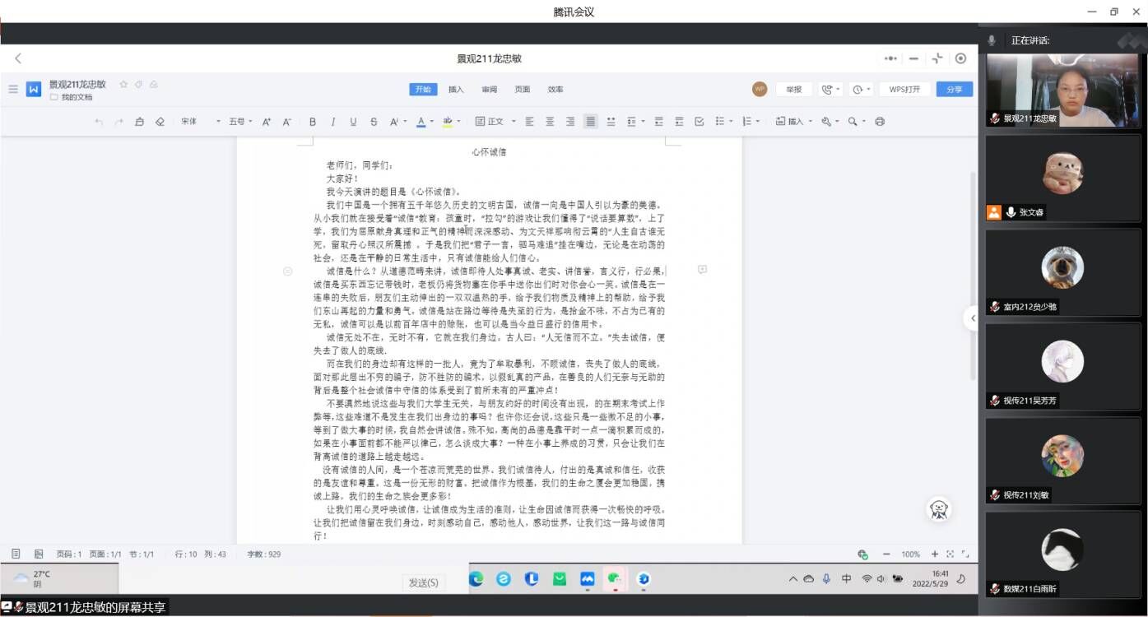Favorite the document with star icon
The width and height of the screenshot is (1148, 617).
(x=123, y=84)
